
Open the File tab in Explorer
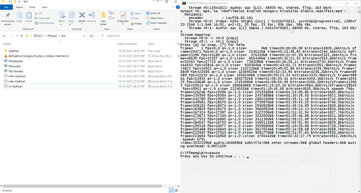pos(6,7)
